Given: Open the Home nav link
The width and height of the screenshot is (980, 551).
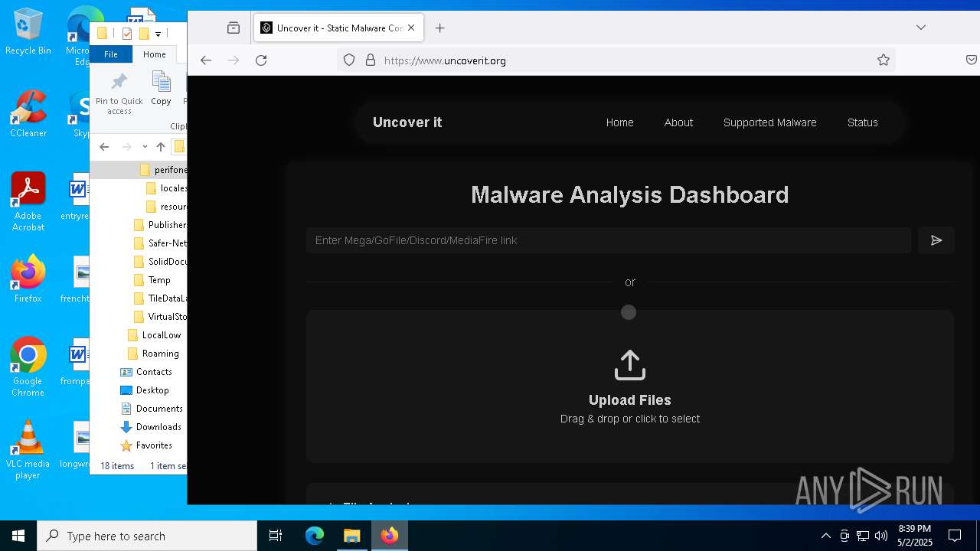Looking at the screenshot, I should (x=619, y=122).
